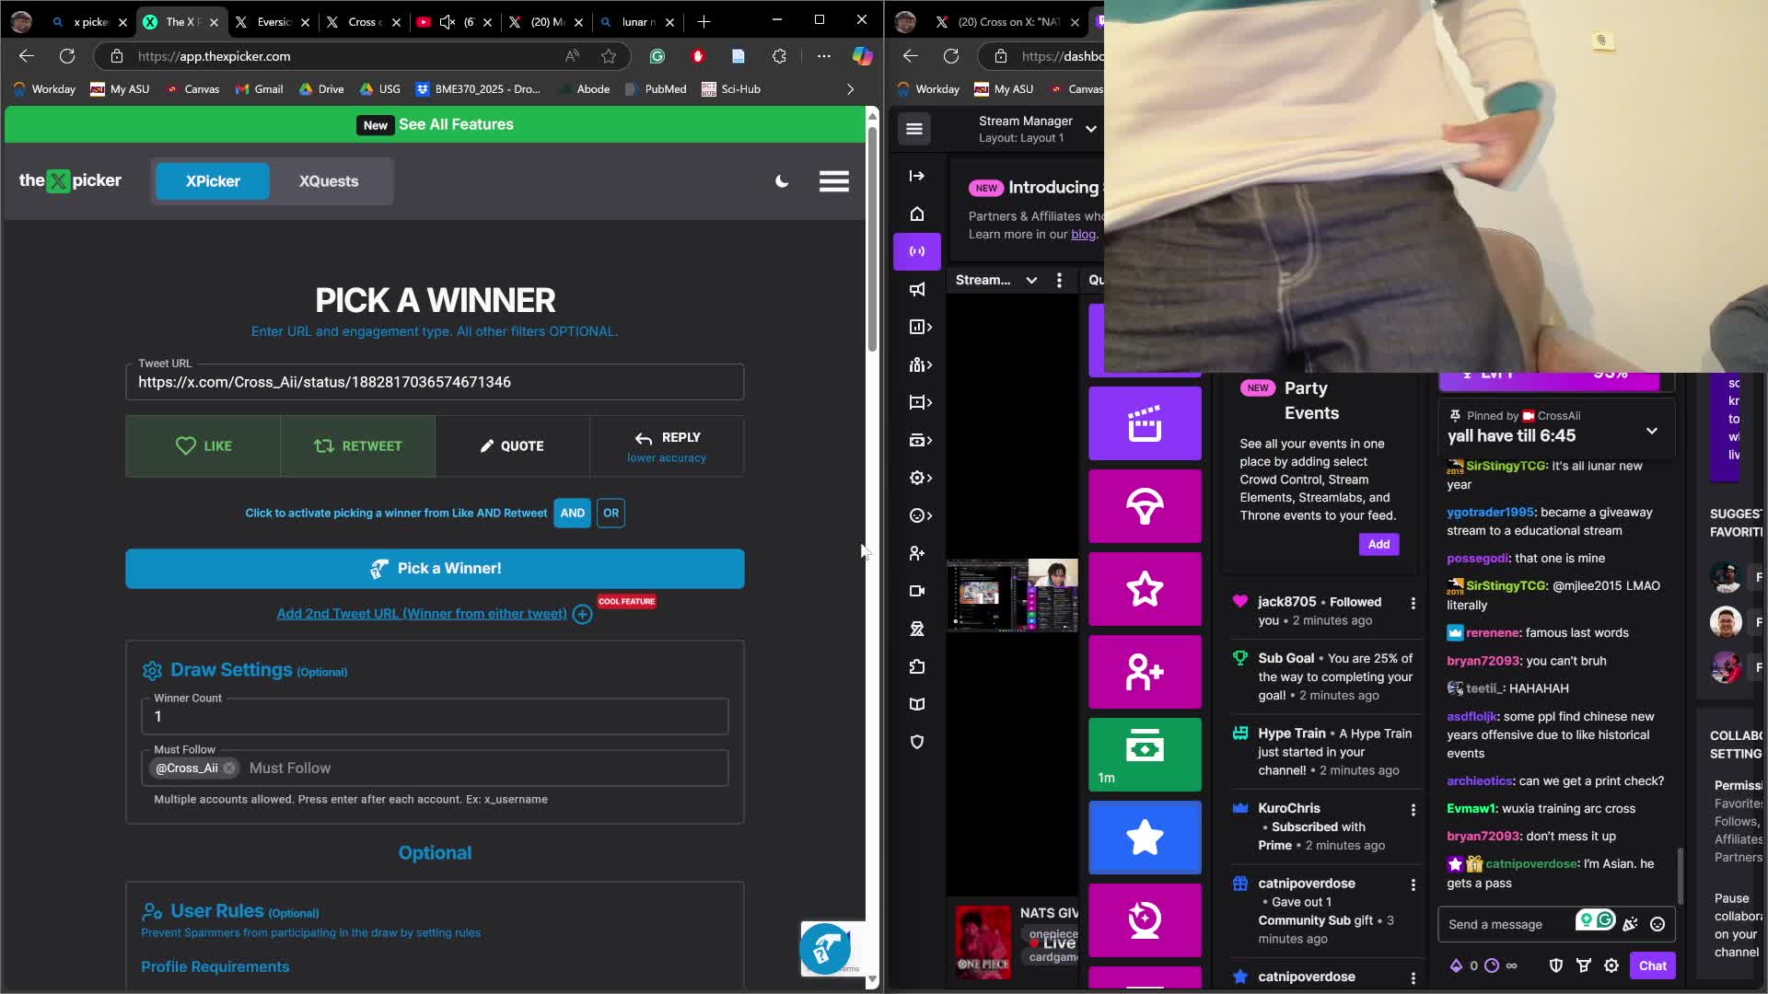Toggle dark mode moon icon in XPicker
This screenshot has height=994, width=1768.
click(782, 181)
